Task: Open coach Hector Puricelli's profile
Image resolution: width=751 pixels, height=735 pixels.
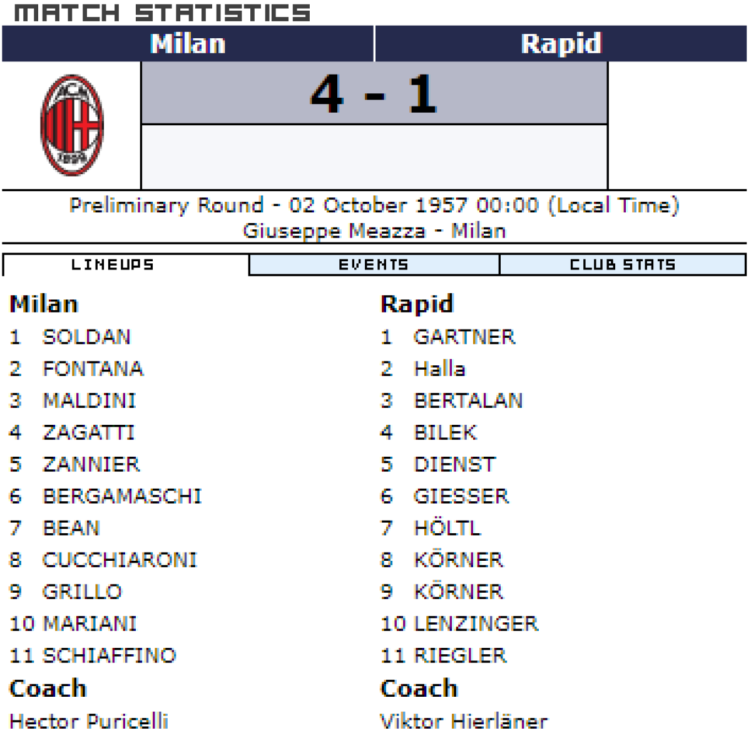Action: [89, 721]
